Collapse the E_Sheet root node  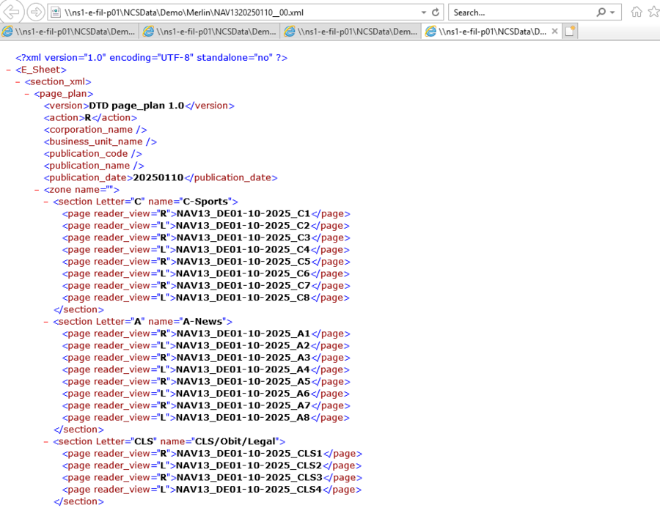click(x=8, y=70)
